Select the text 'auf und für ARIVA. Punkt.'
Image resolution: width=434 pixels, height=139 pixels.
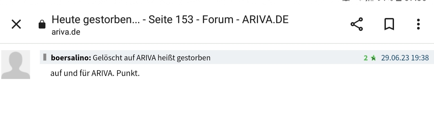pyautogui.click(x=95, y=73)
